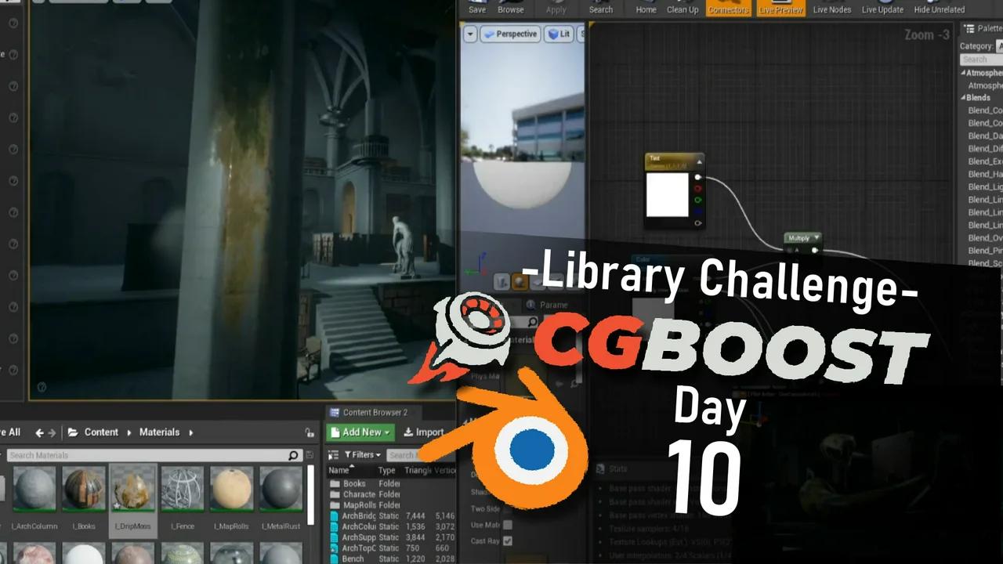Click the white color preview on the texture node

click(x=667, y=194)
